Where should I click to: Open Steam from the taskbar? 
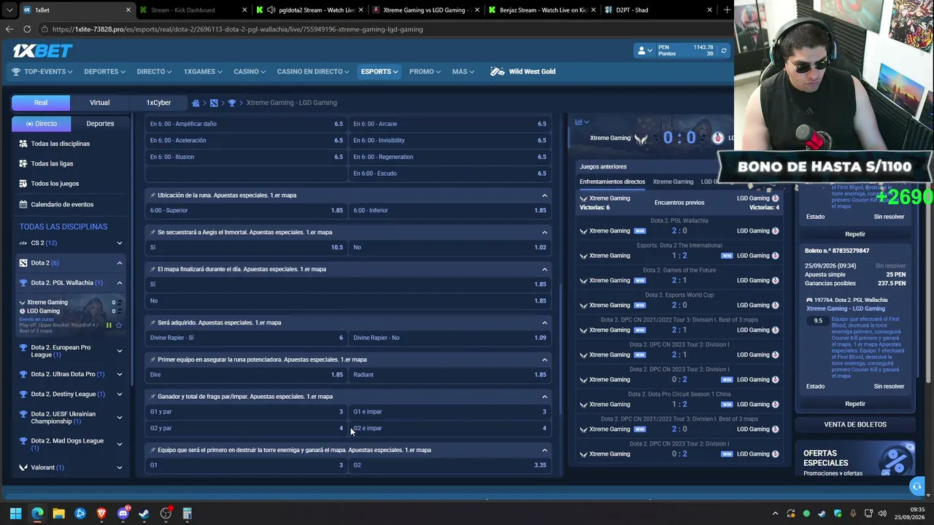pos(144,513)
